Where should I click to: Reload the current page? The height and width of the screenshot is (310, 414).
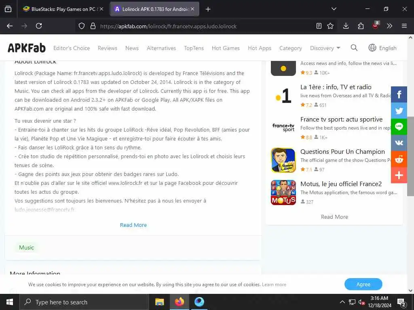(39, 26)
